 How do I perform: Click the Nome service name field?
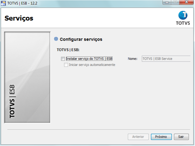pyautogui.click(x=166, y=59)
